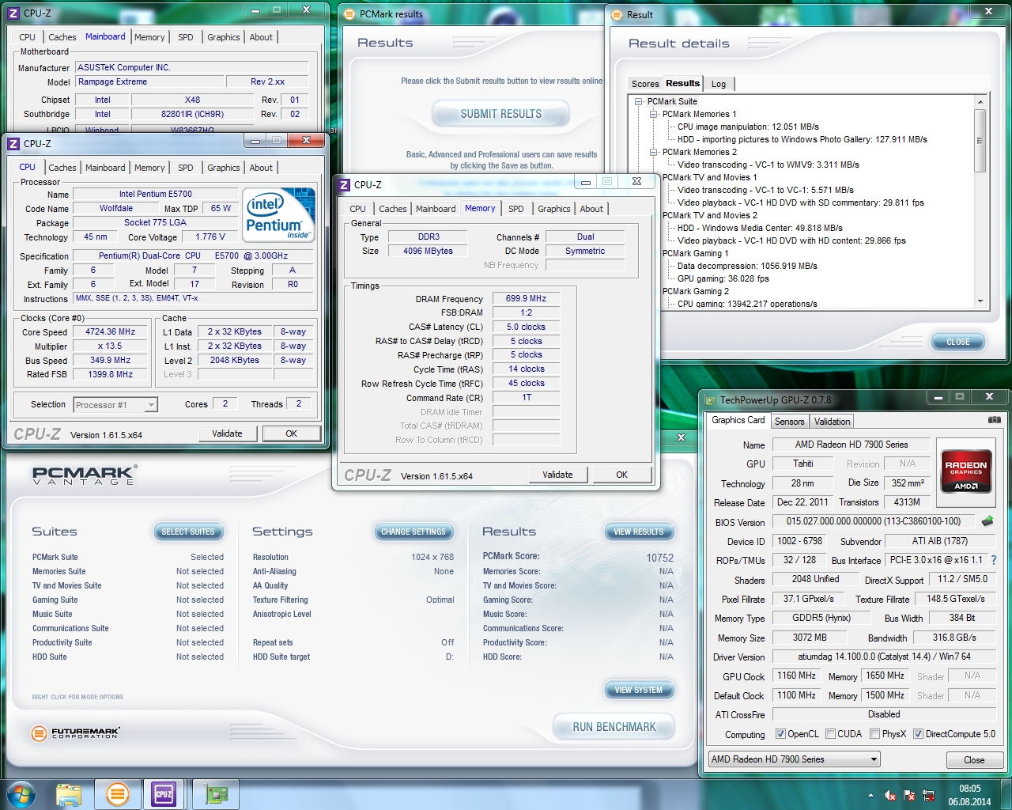Toggle the OpenCL checkbox in GPU-Z
This screenshot has width=1012, height=810.
(780, 734)
